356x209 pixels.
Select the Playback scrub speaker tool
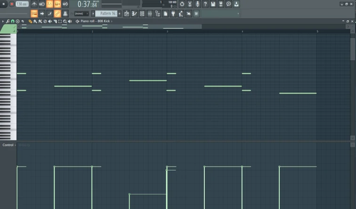click(x=70, y=21)
